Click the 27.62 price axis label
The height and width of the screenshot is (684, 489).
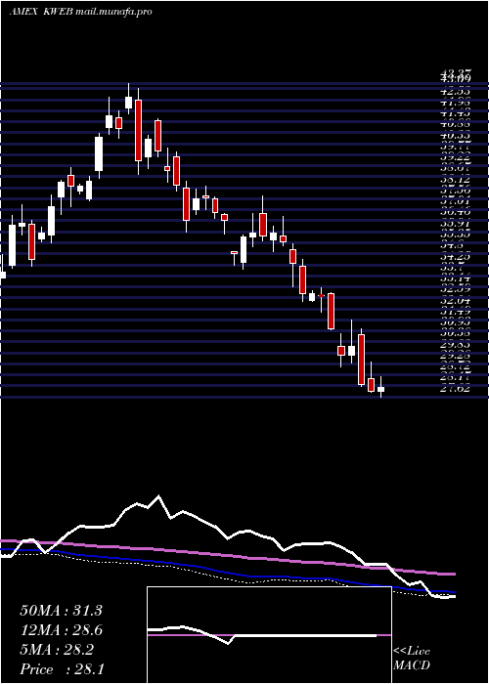click(456, 389)
